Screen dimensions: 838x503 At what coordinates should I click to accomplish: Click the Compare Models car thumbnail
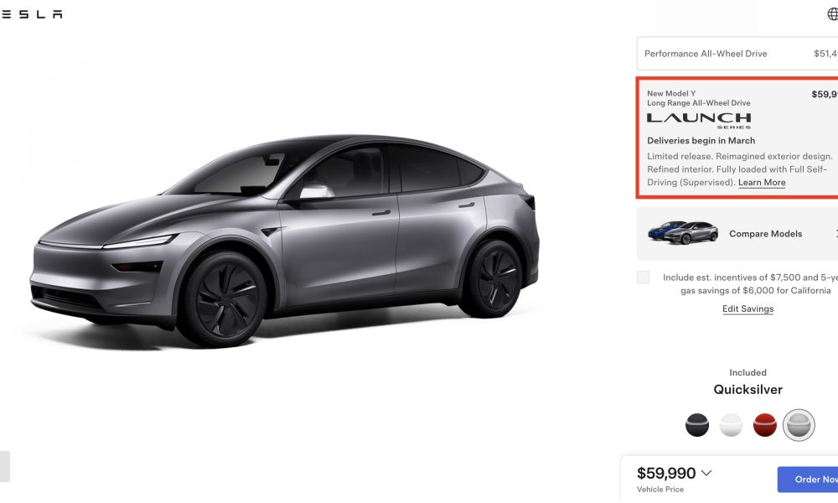[682, 232]
